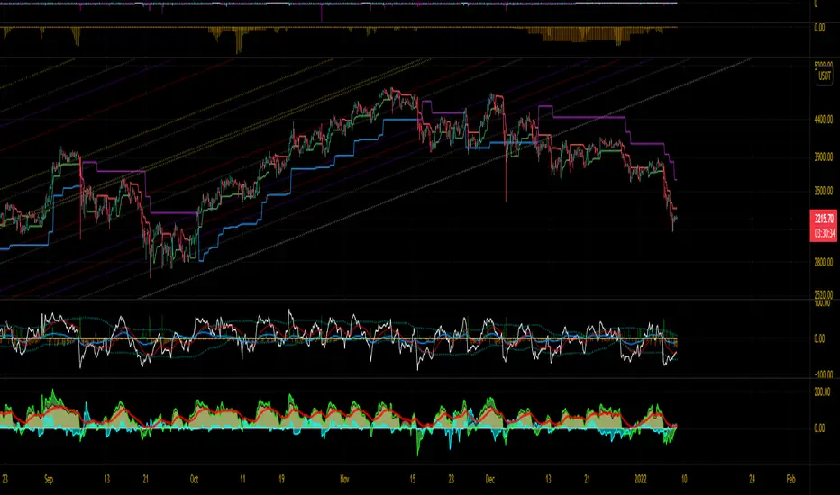Click the 3900.00 price axis label
Viewport: 840px width, 495px height.
[x=824, y=157]
